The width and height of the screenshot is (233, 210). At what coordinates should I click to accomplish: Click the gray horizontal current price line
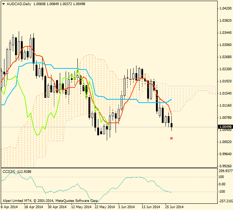click(x=109, y=127)
